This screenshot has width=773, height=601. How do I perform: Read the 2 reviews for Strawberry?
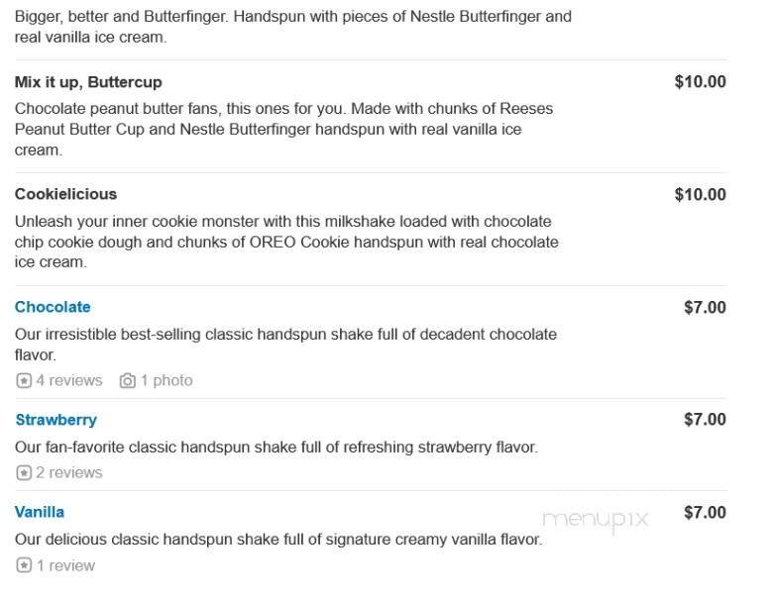[68, 473]
